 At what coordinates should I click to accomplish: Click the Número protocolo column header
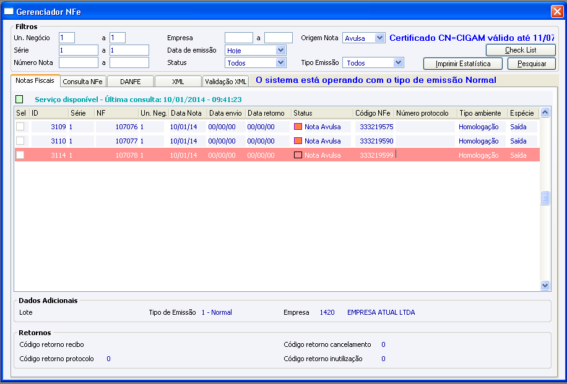point(425,113)
